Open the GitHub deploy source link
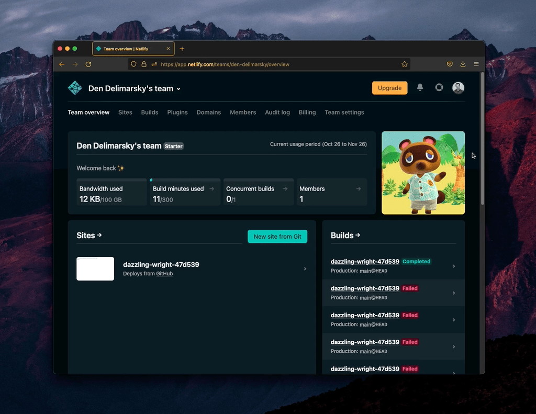Viewport: 536px width, 414px height. [164, 274]
